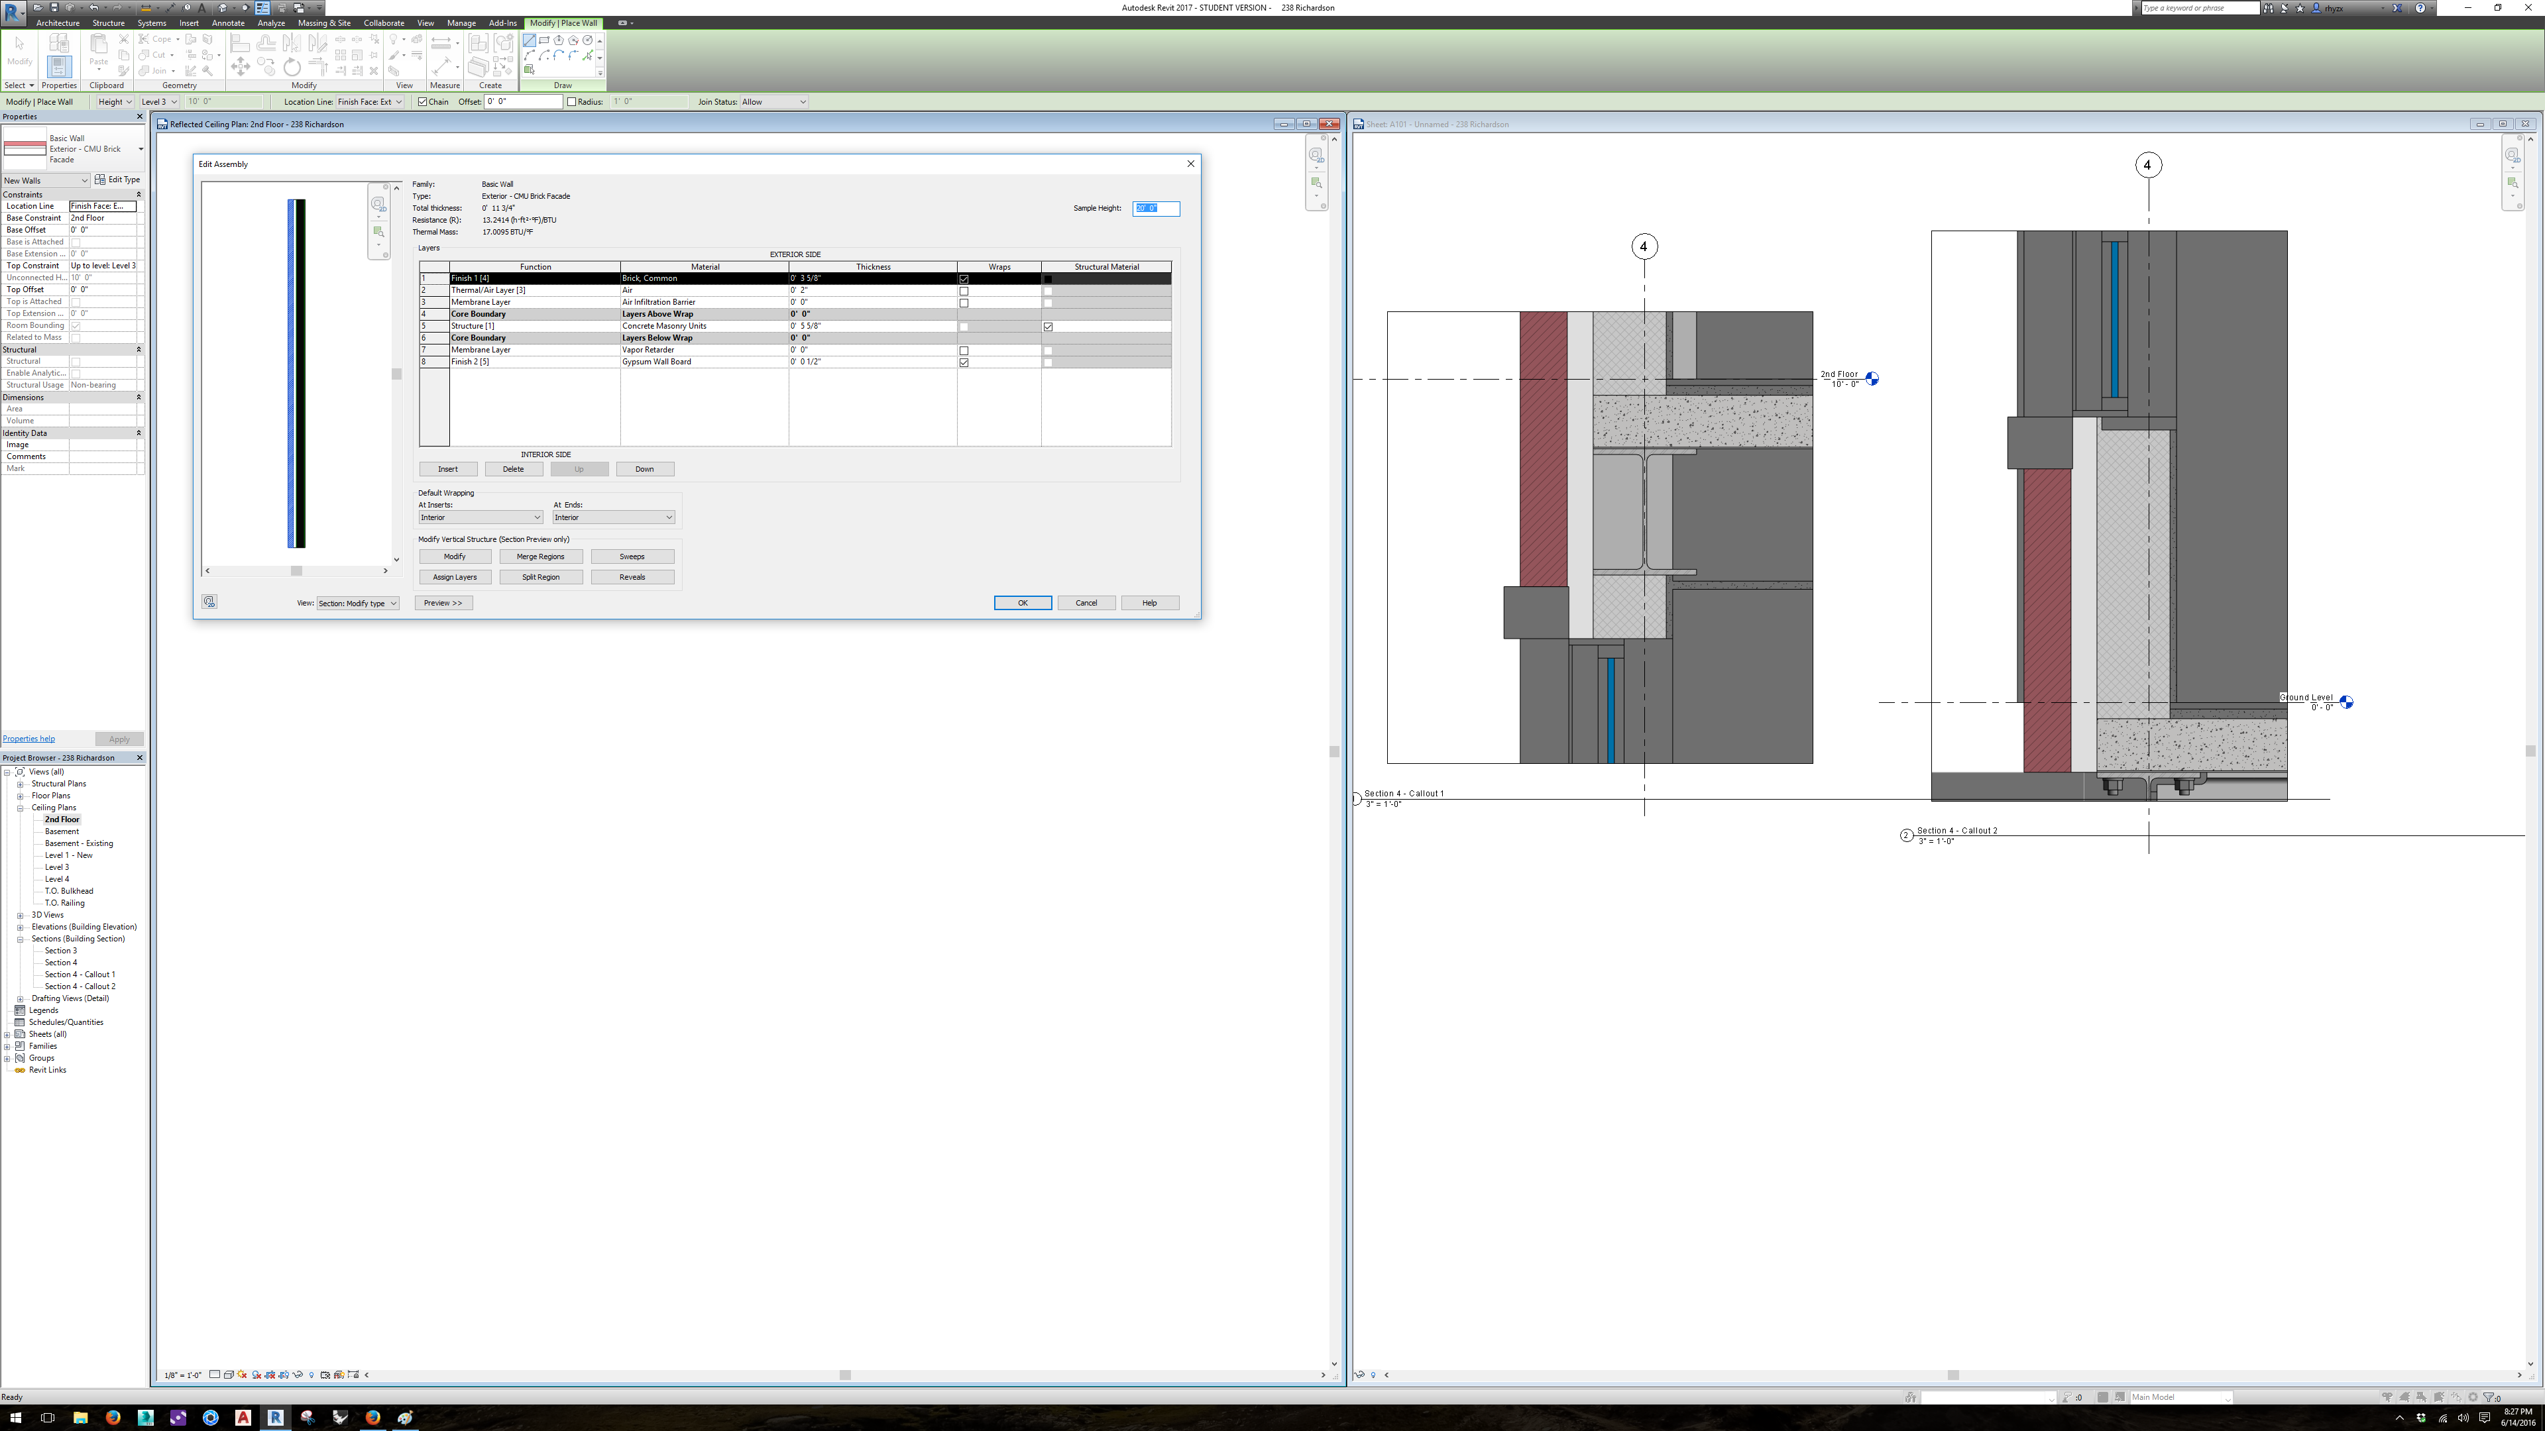Image resolution: width=2545 pixels, height=1431 pixels.
Task: Expand Floor Plans in Project Browser
Action: 20,795
